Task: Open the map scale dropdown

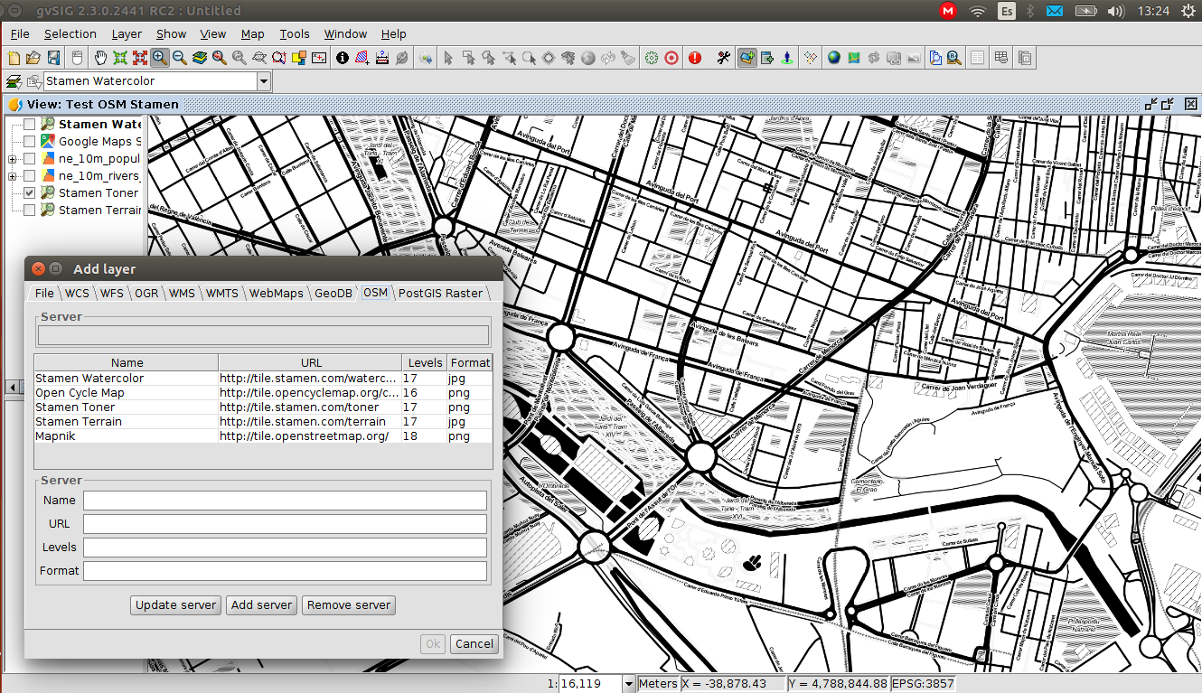Action: [629, 684]
